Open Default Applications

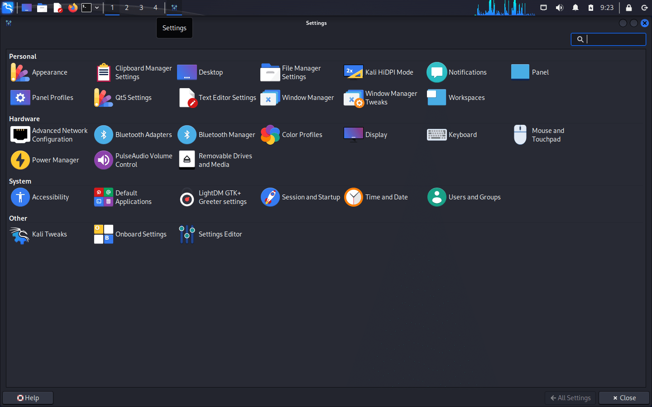tap(123, 197)
